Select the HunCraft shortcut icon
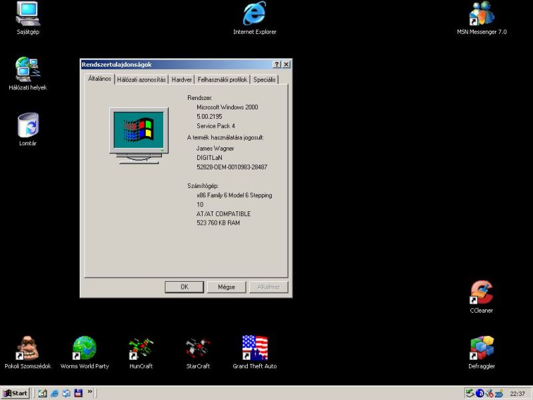Image resolution: width=533 pixels, height=400 pixels. coord(141,353)
